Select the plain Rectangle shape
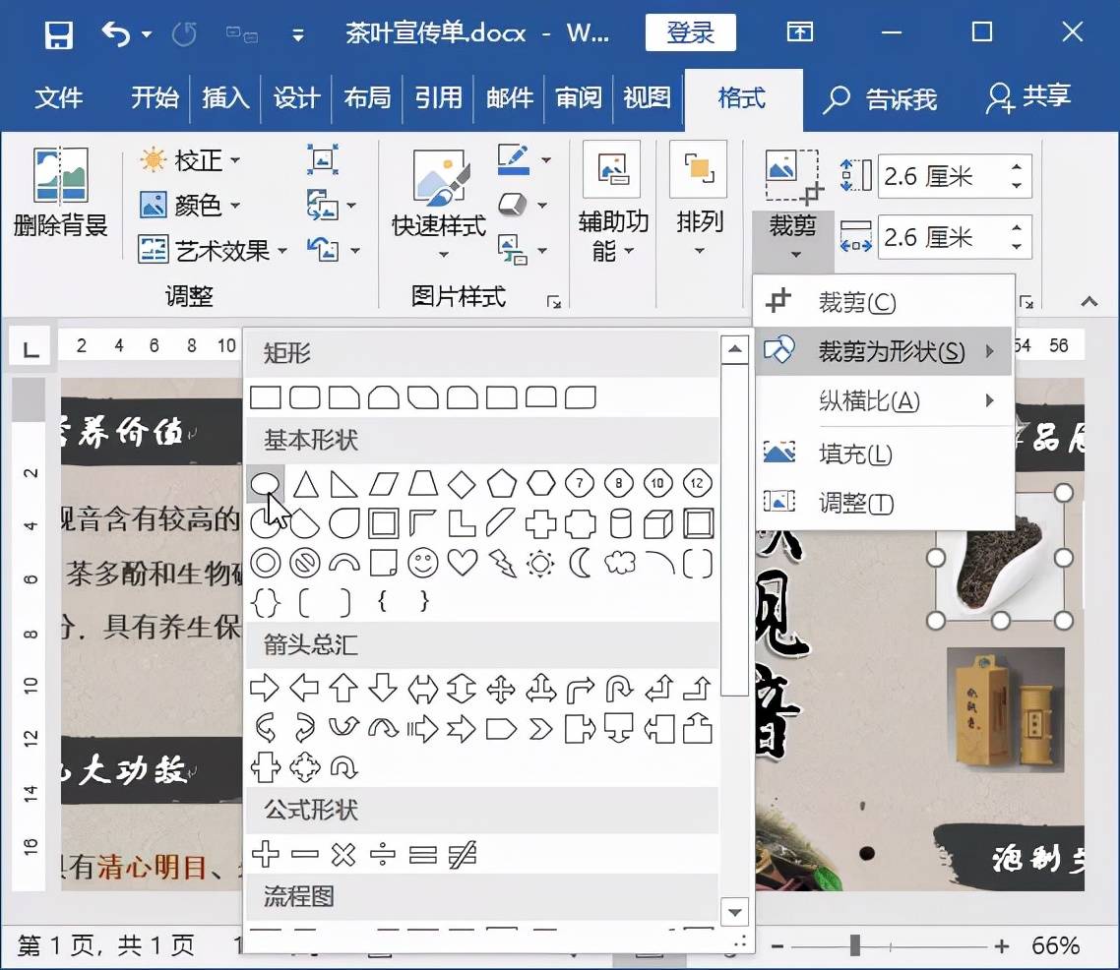 pyautogui.click(x=266, y=397)
